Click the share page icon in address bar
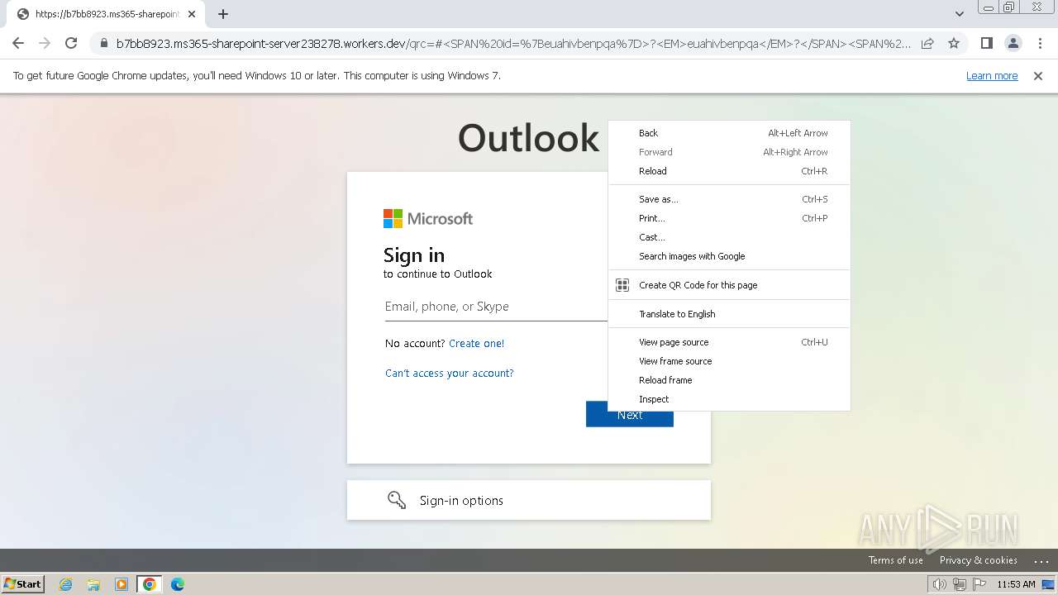The image size is (1058, 595). pos(927,43)
